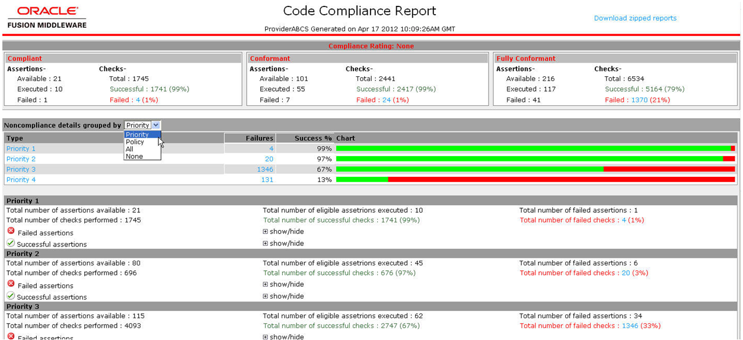Click Total number of failed assertions : 34
Screen dimensions: 743x340
pos(581,316)
